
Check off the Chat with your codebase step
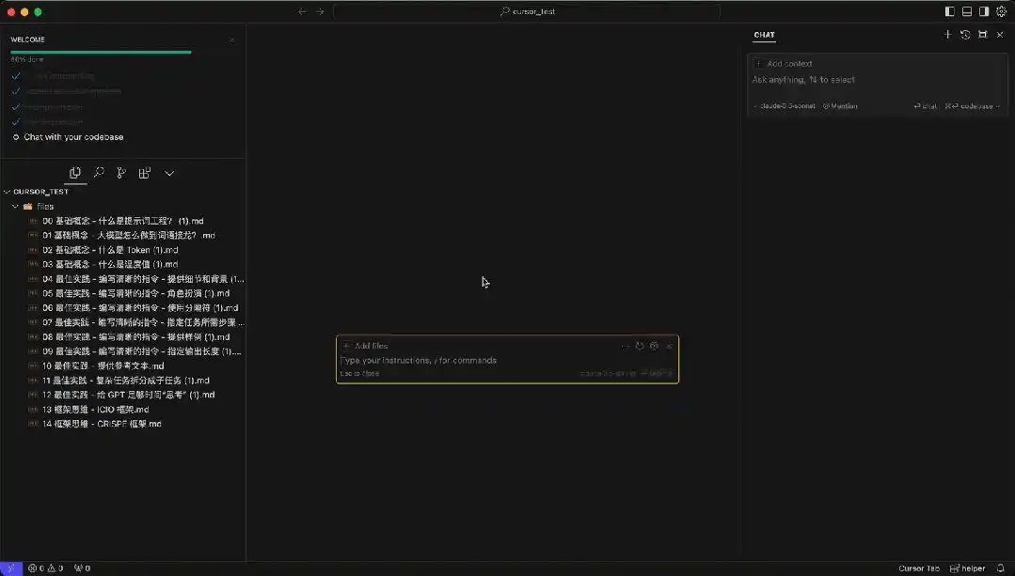pos(15,137)
